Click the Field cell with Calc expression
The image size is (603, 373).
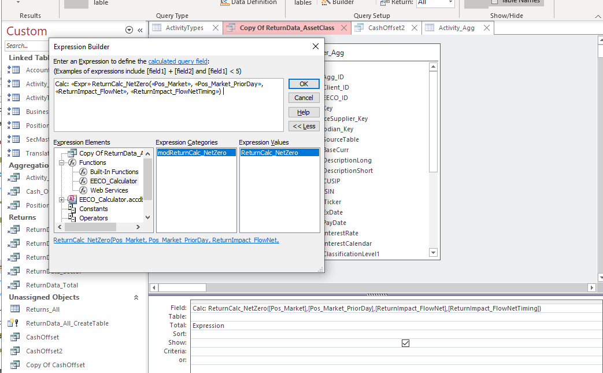(397, 308)
